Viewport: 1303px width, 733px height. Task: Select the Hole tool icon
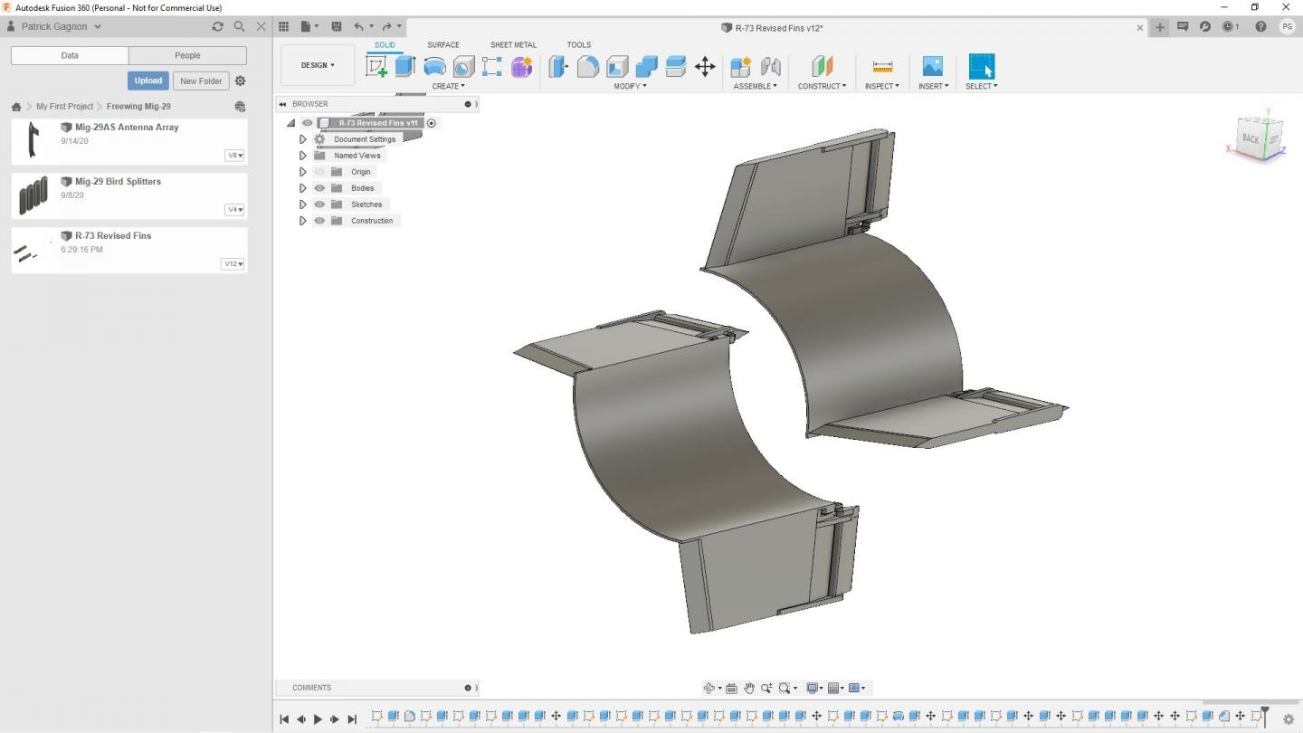coord(463,67)
